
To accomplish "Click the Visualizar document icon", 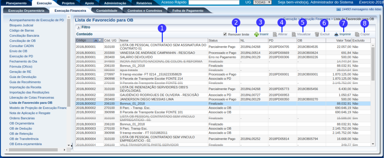I will 294,35.
